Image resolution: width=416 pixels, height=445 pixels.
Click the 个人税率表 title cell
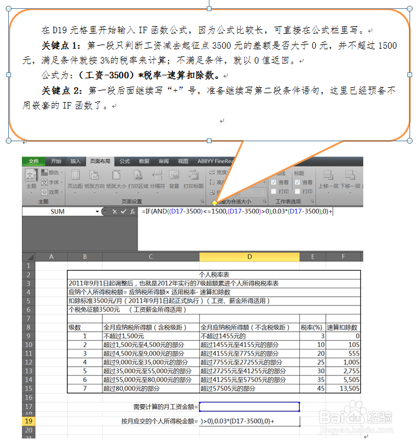click(x=214, y=275)
